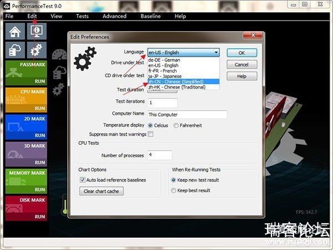Choose zh-HK Chinese (Traditional) option
Viewport: 333px width, 250px height.
click(x=184, y=87)
